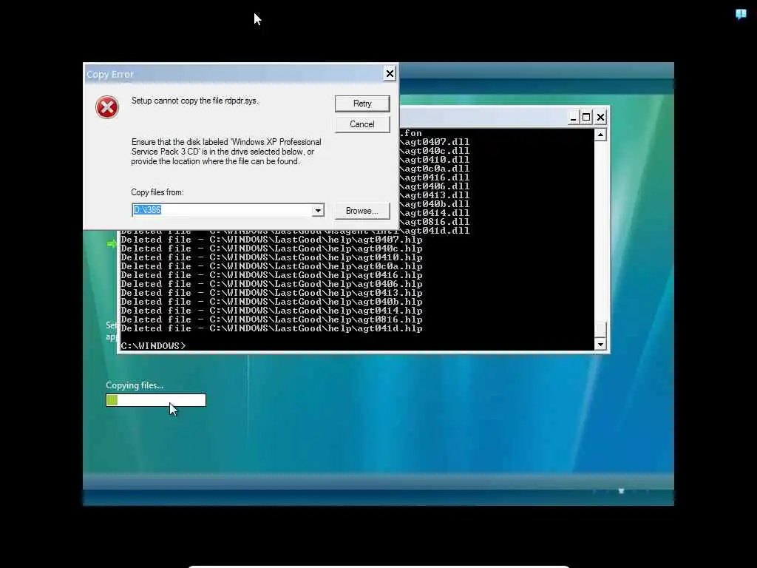Screen dimensions: 757x568
Task: Click the command prompt scroll down arrow
Action: tap(600, 345)
